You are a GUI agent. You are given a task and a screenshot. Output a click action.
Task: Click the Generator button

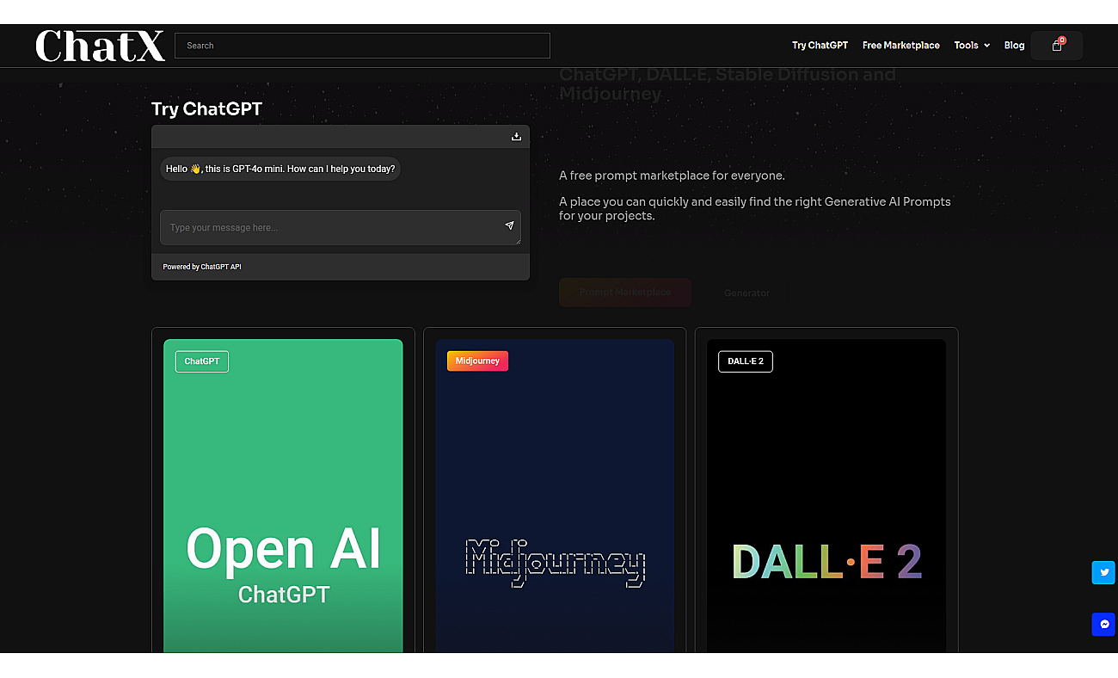[x=746, y=293]
